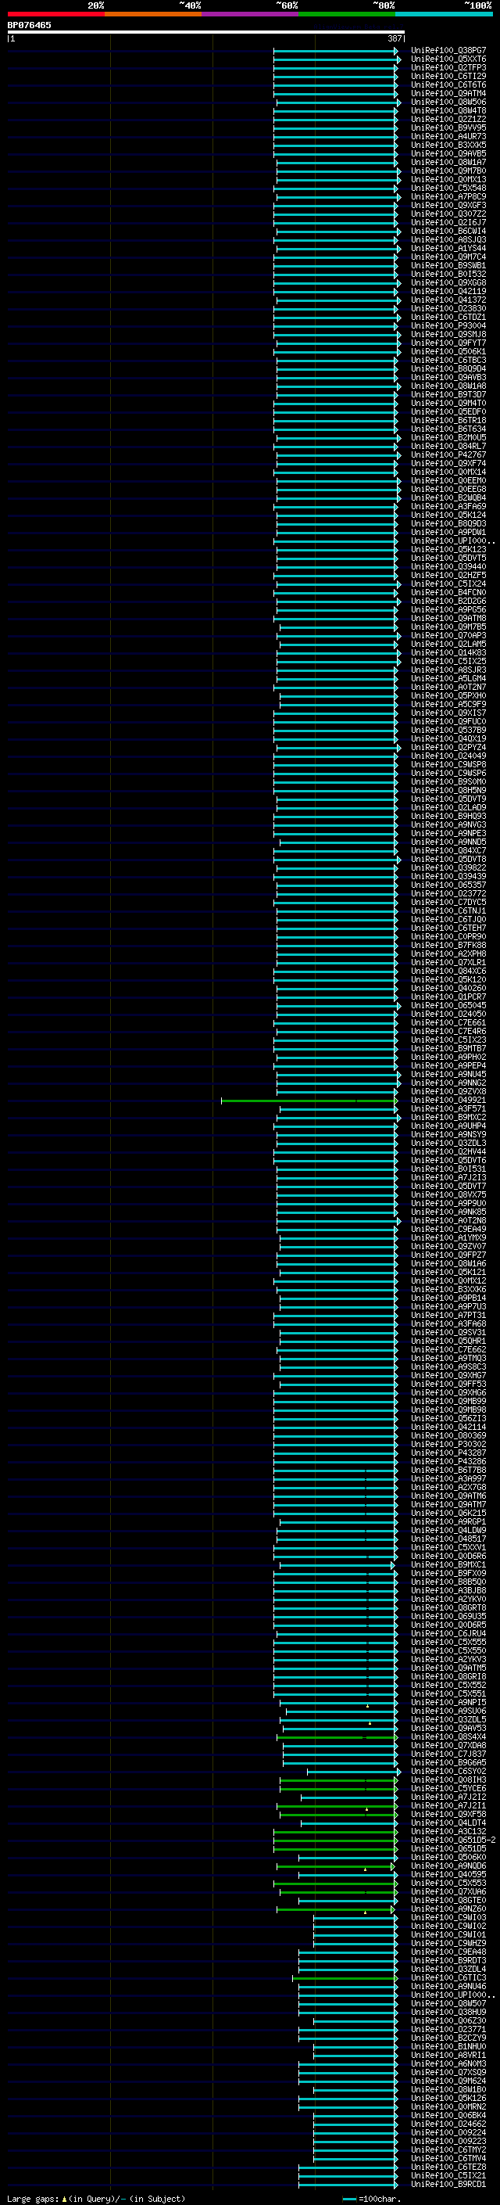Viewport: 500px width, 2205px height.
Task: Select hit label UniRef100_A7J2I3
Action: [448, 1178]
